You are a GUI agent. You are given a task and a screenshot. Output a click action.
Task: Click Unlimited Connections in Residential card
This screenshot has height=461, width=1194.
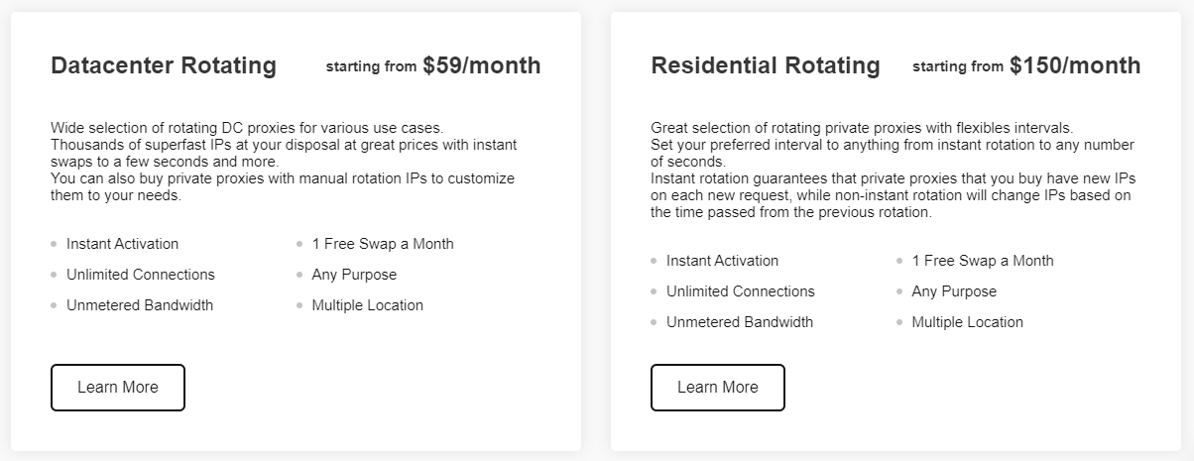[x=740, y=291]
